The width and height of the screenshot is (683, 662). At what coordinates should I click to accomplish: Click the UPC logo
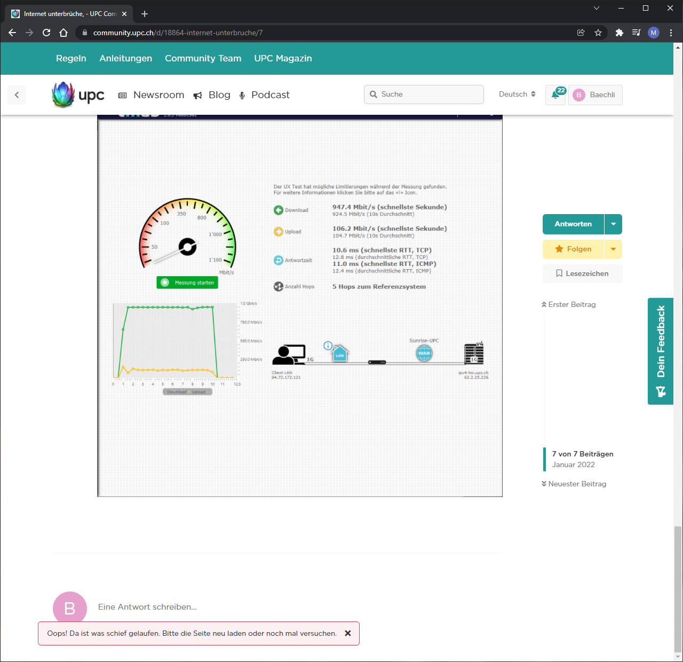78,95
